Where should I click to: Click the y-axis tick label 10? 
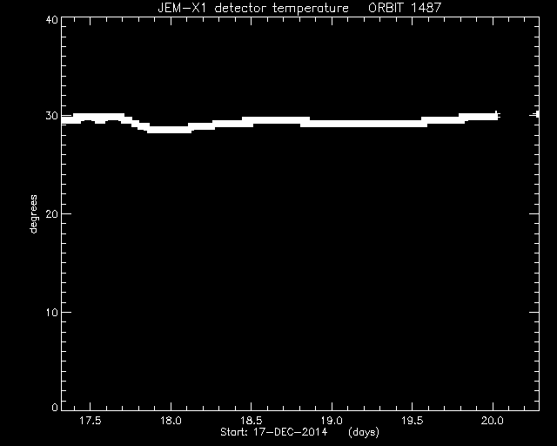(52, 312)
